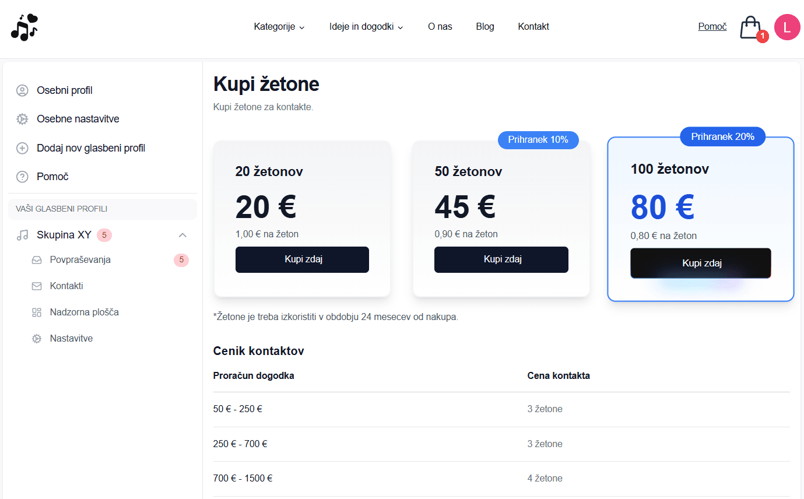Viewport: 804px width, 499px height.
Task: Click the underlined Pomoč link in header
Action: click(x=712, y=27)
